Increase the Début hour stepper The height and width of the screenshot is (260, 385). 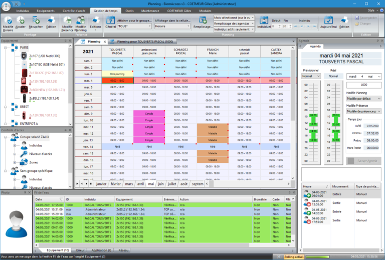click(x=279, y=25)
